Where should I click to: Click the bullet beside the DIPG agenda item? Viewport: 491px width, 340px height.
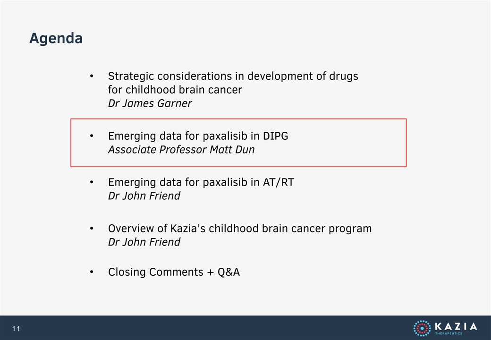click(x=92, y=136)
